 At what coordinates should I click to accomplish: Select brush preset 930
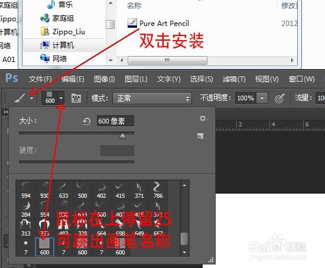[45, 190]
